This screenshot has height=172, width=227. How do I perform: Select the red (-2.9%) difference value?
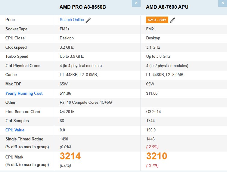(x=152, y=147)
